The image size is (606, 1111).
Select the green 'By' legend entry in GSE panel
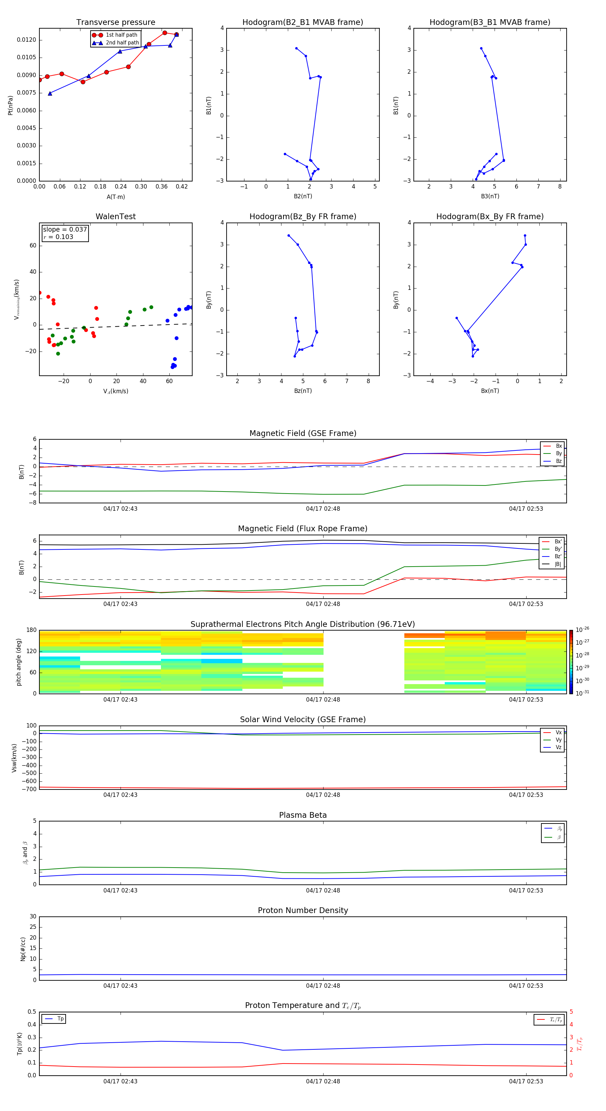[552, 453]
